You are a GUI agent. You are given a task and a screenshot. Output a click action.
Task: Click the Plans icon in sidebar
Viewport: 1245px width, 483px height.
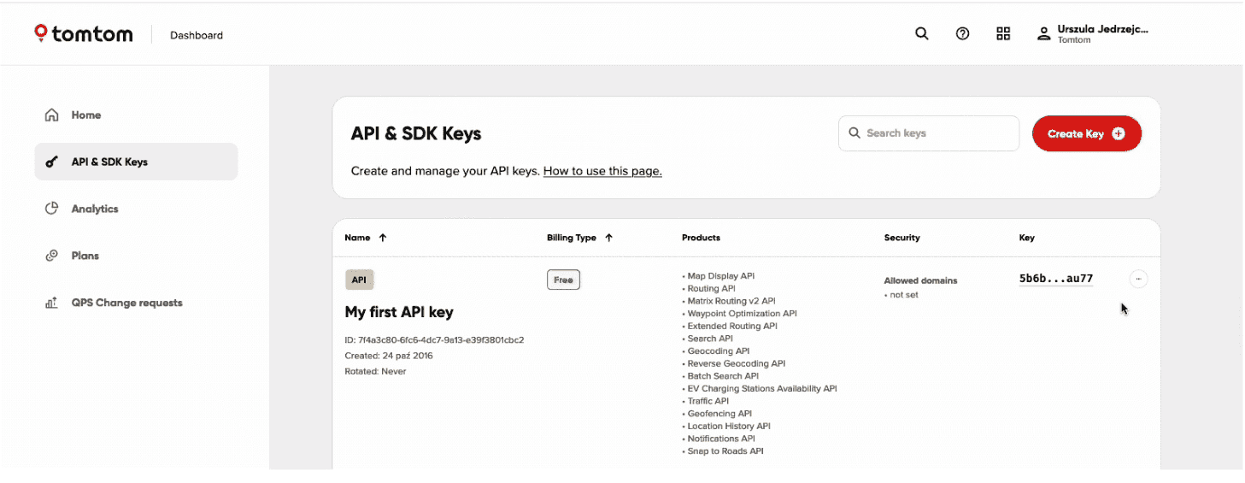click(51, 256)
